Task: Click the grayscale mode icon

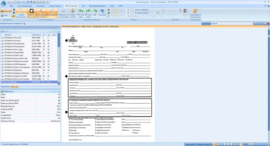Action: tap(14, 13)
